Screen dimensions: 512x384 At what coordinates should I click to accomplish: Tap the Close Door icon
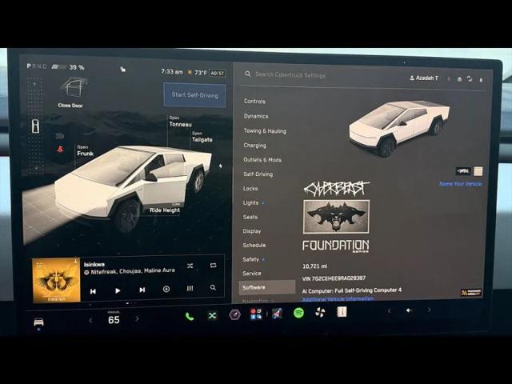click(x=73, y=88)
